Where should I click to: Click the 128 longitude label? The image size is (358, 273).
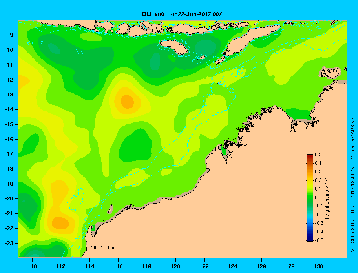tap(290, 266)
